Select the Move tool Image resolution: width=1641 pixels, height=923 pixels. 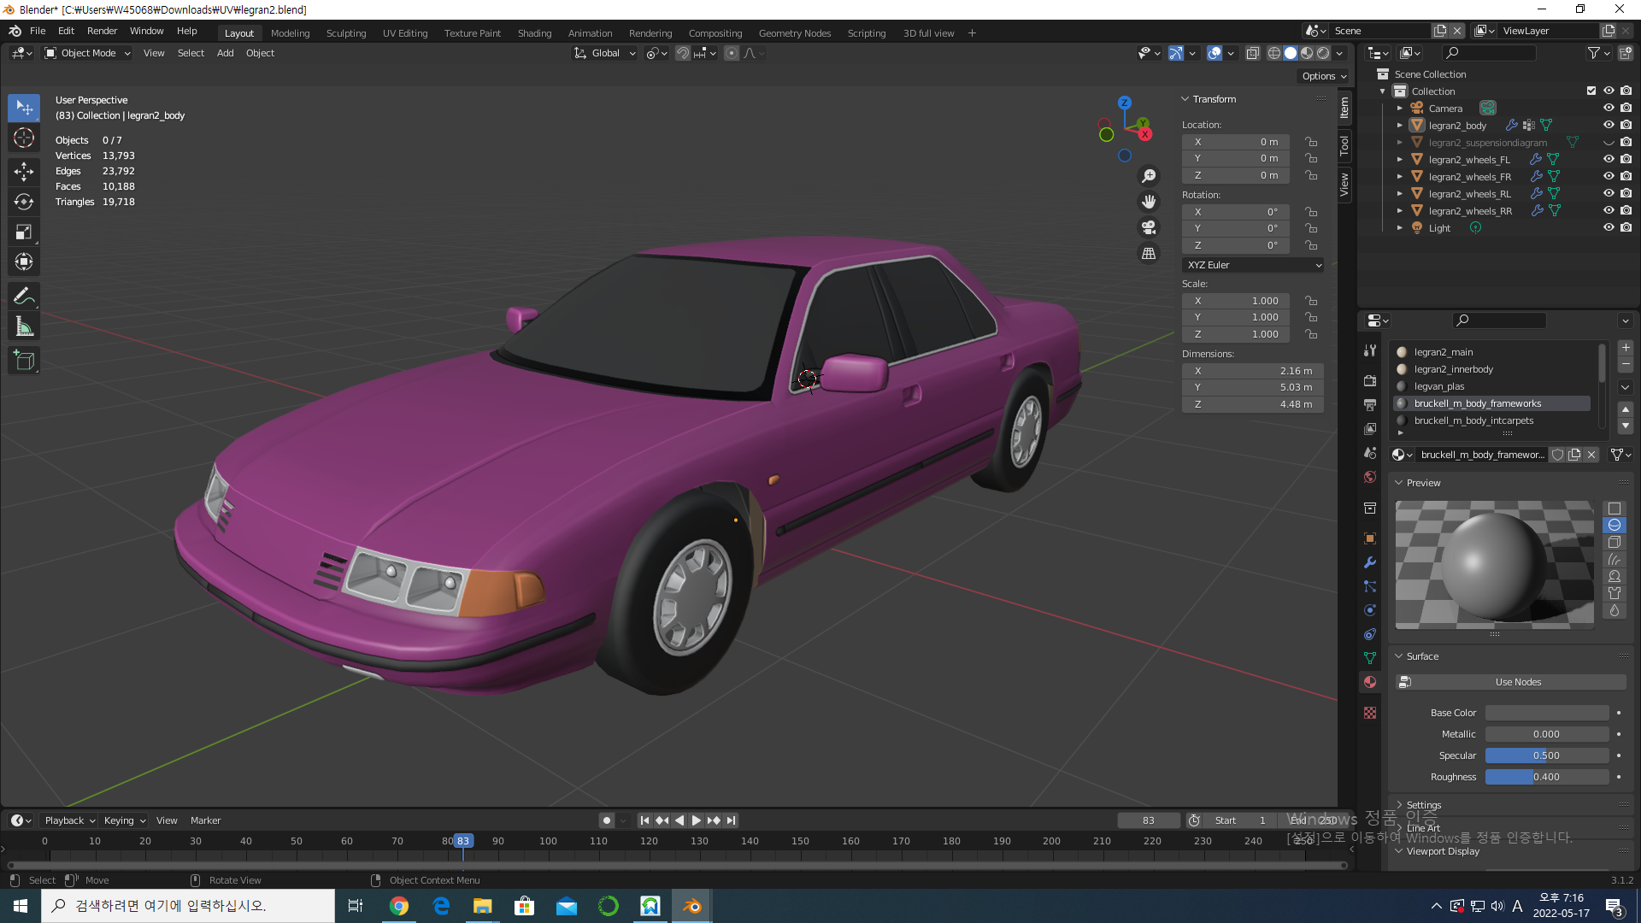click(x=24, y=171)
